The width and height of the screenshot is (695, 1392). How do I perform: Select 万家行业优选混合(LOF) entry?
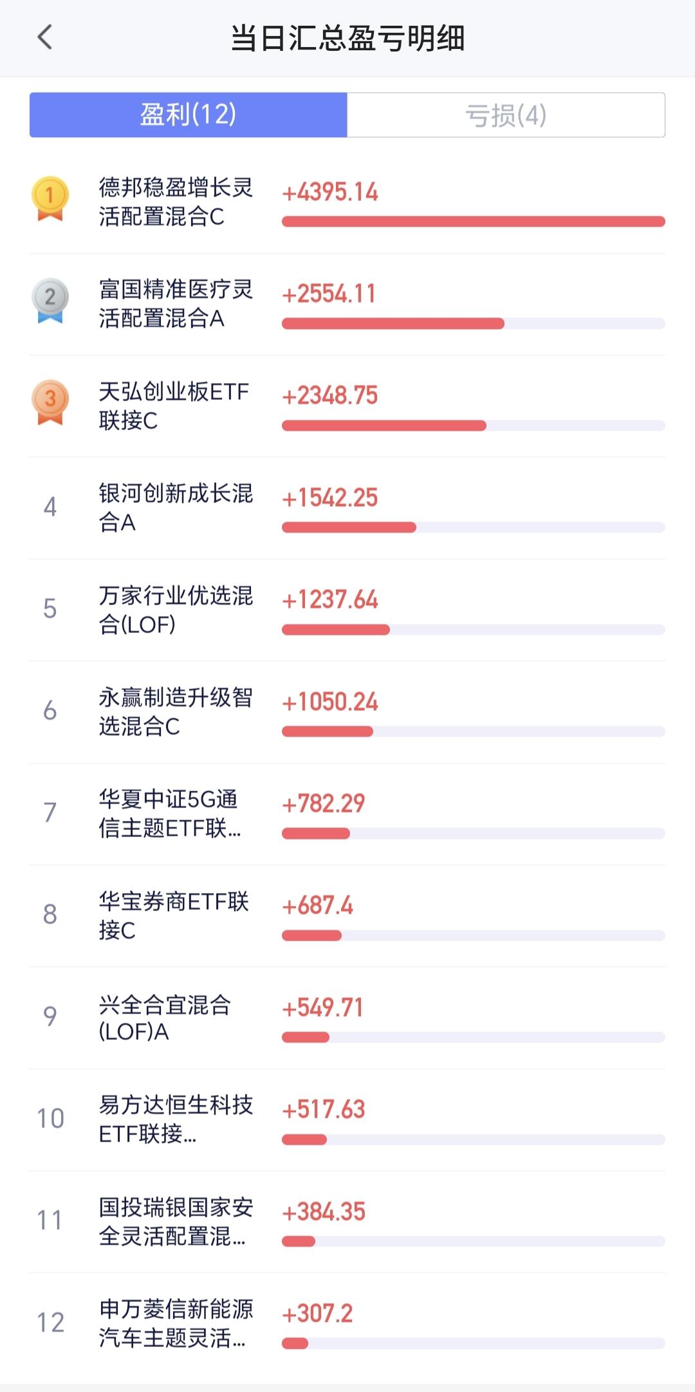347,610
